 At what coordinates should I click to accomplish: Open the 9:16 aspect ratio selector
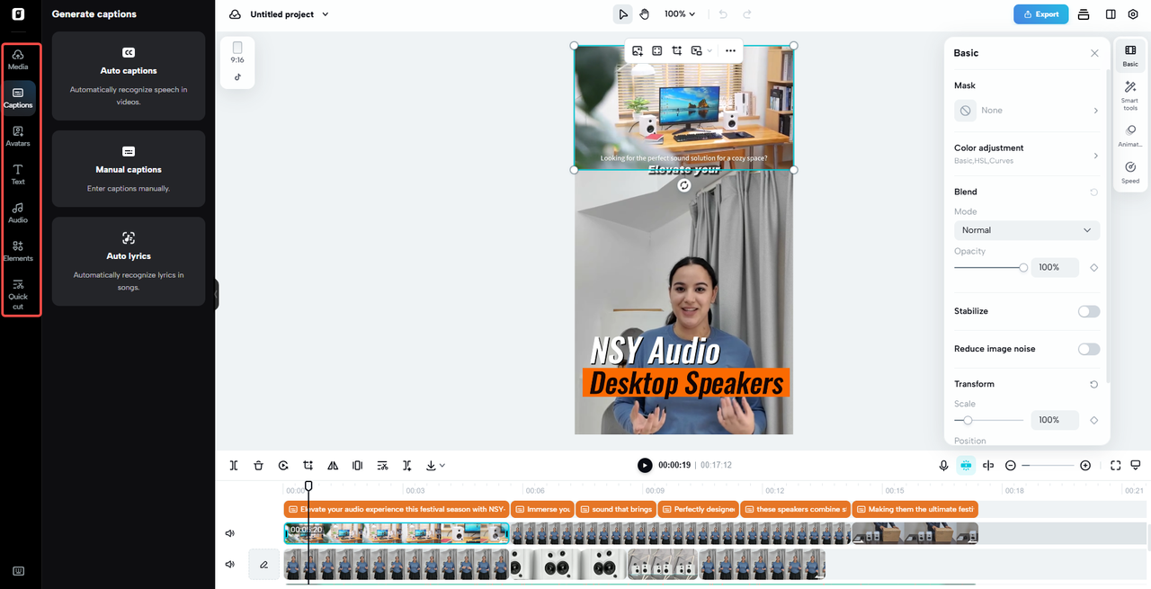point(237,52)
